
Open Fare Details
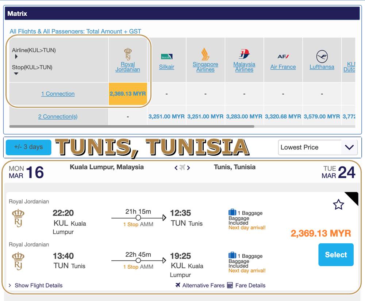pos(250,285)
